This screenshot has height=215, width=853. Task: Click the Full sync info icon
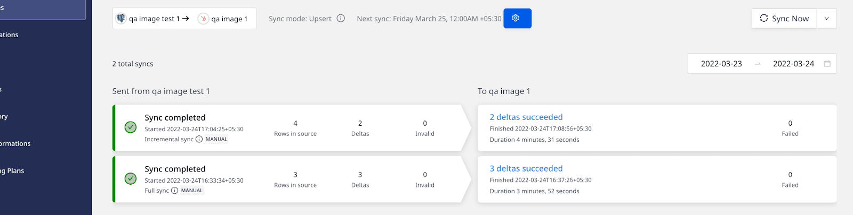coord(174,191)
